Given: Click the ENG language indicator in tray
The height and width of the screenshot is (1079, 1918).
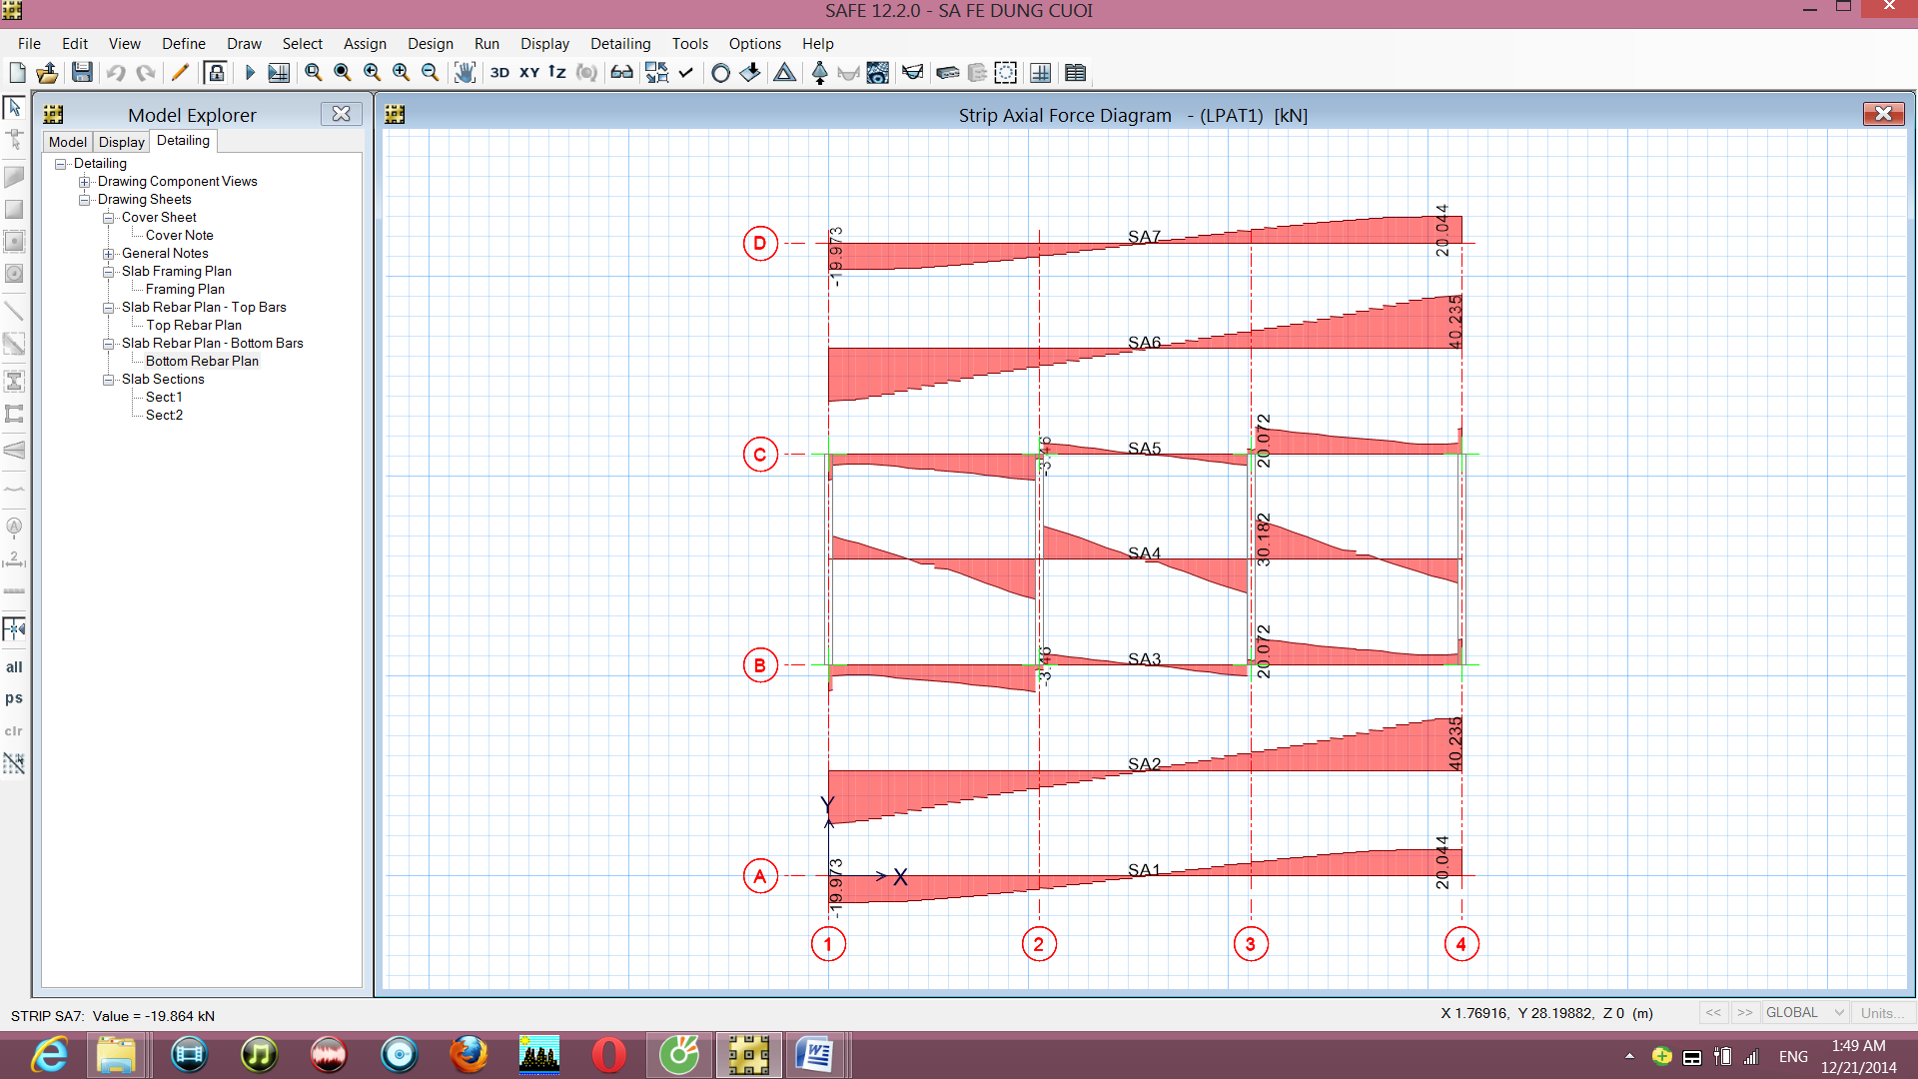Looking at the screenshot, I should pyautogui.click(x=1793, y=1057).
